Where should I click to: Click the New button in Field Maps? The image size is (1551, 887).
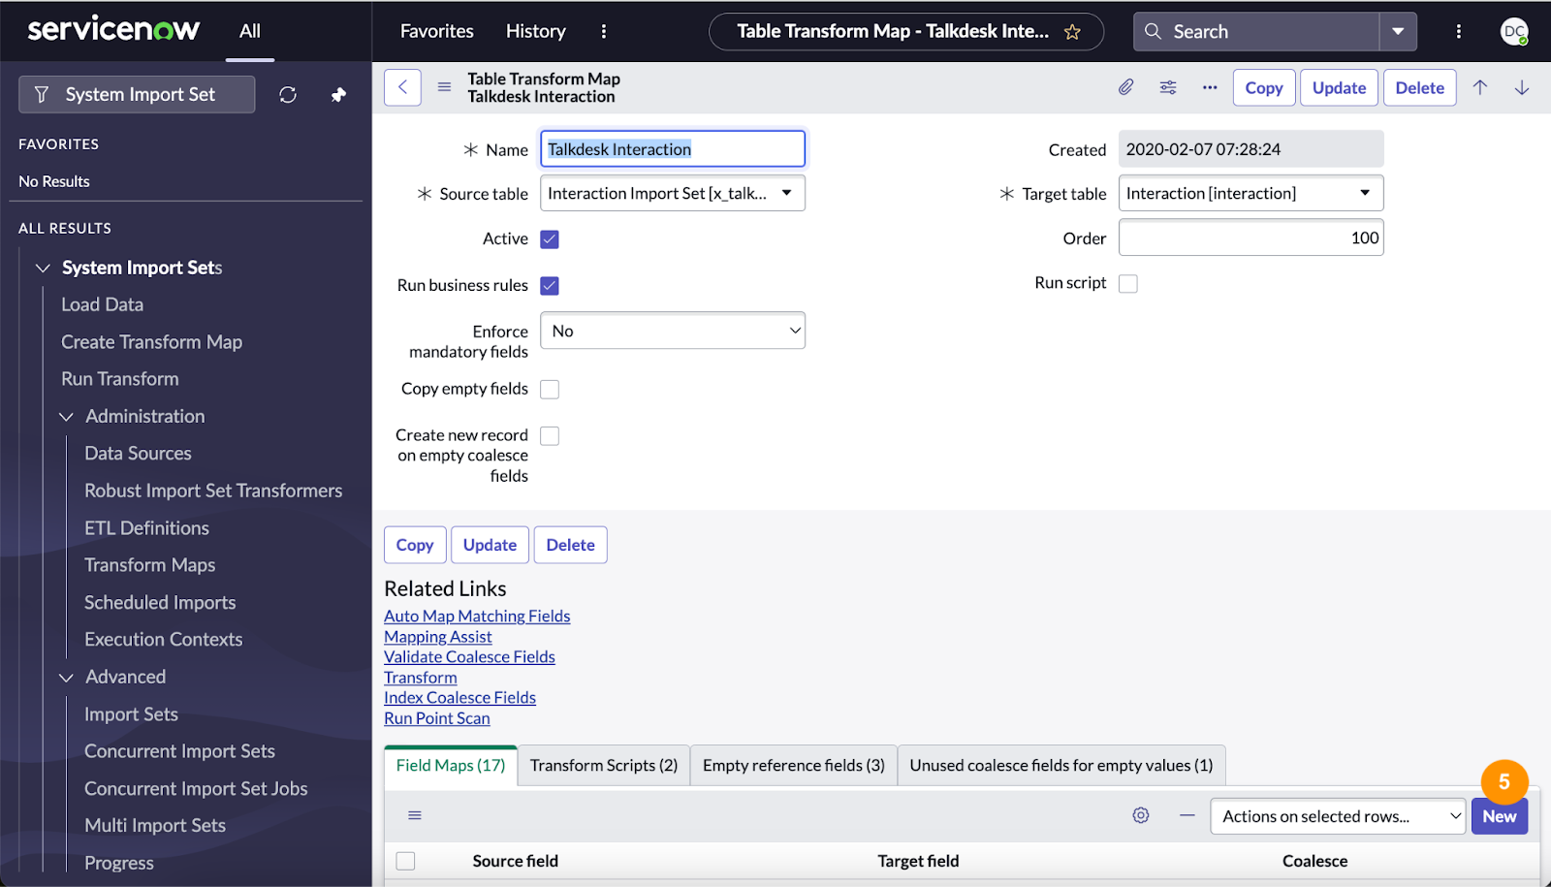click(x=1500, y=816)
